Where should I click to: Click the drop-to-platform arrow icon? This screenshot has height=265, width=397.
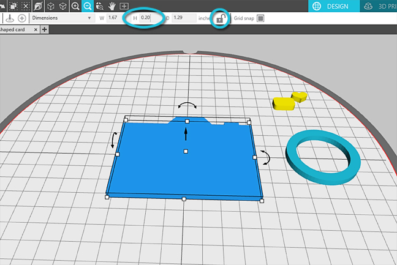[10, 18]
